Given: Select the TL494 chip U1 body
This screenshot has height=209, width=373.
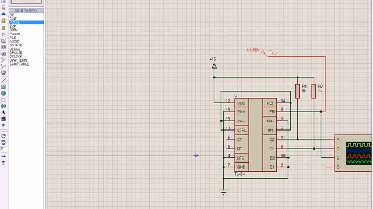Looking at the screenshot, I should tap(256, 135).
